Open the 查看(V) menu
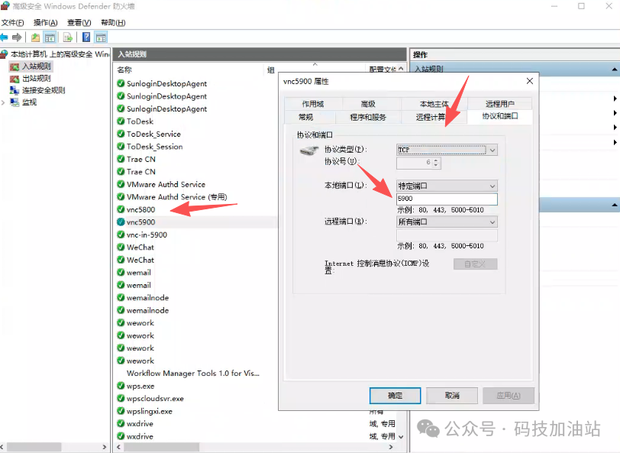Image resolution: width=620 pixels, height=453 pixels. click(79, 23)
